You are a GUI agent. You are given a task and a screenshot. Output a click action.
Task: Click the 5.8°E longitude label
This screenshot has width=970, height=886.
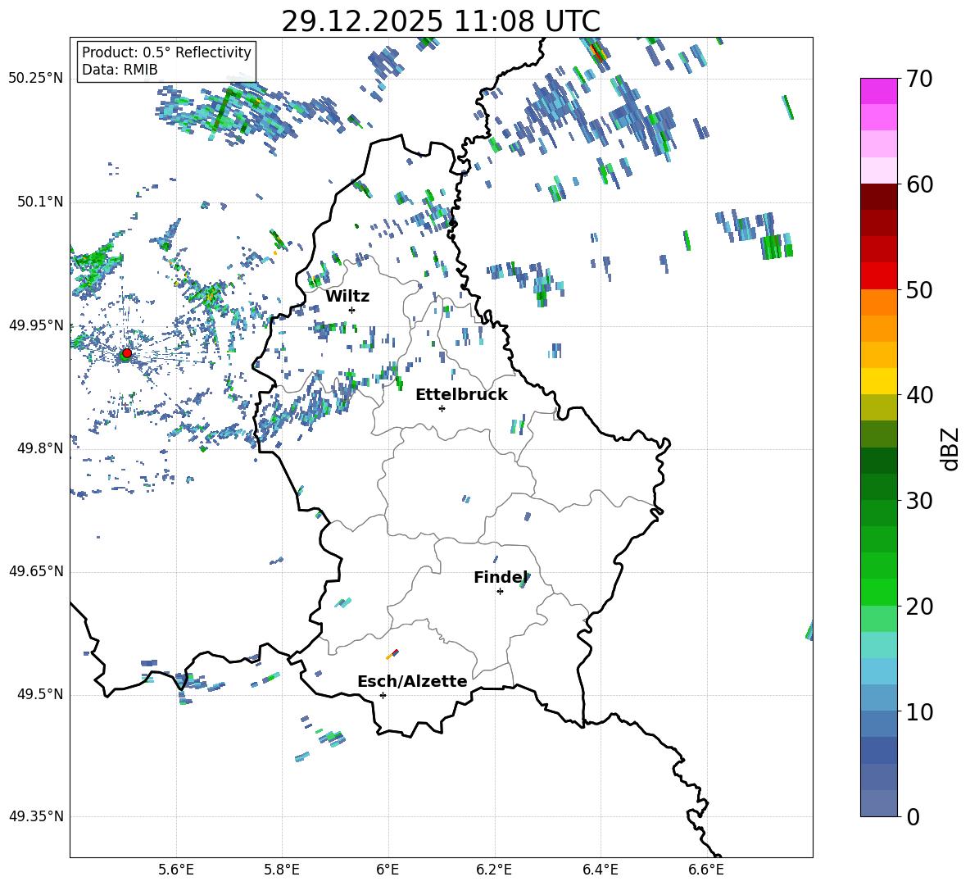pos(282,870)
